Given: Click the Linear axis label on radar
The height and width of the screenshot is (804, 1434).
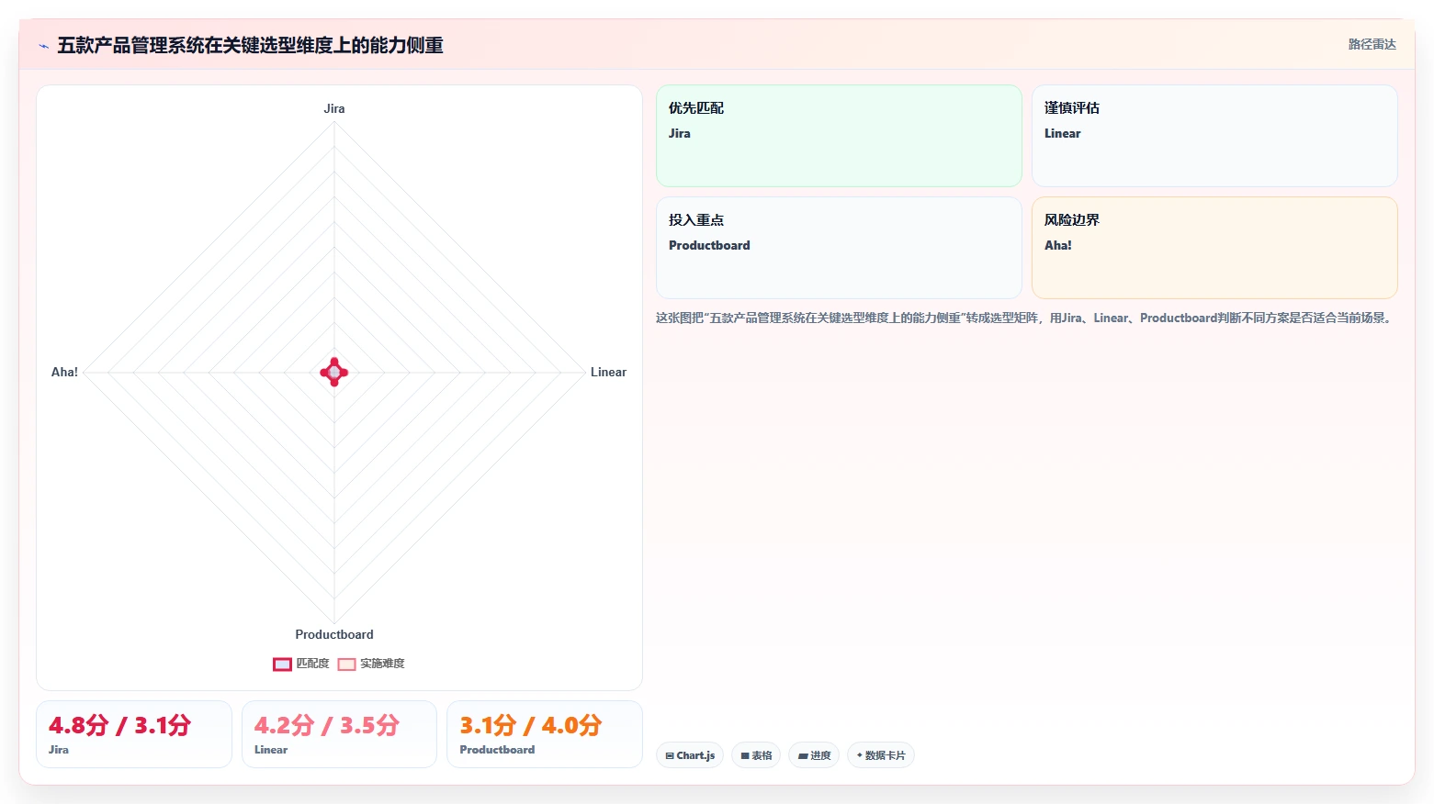Looking at the screenshot, I should pos(608,372).
